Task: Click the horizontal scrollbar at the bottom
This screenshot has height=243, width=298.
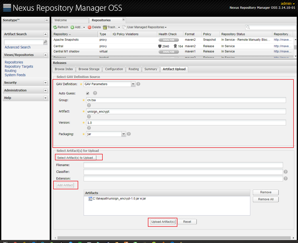Action: point(174,238)
